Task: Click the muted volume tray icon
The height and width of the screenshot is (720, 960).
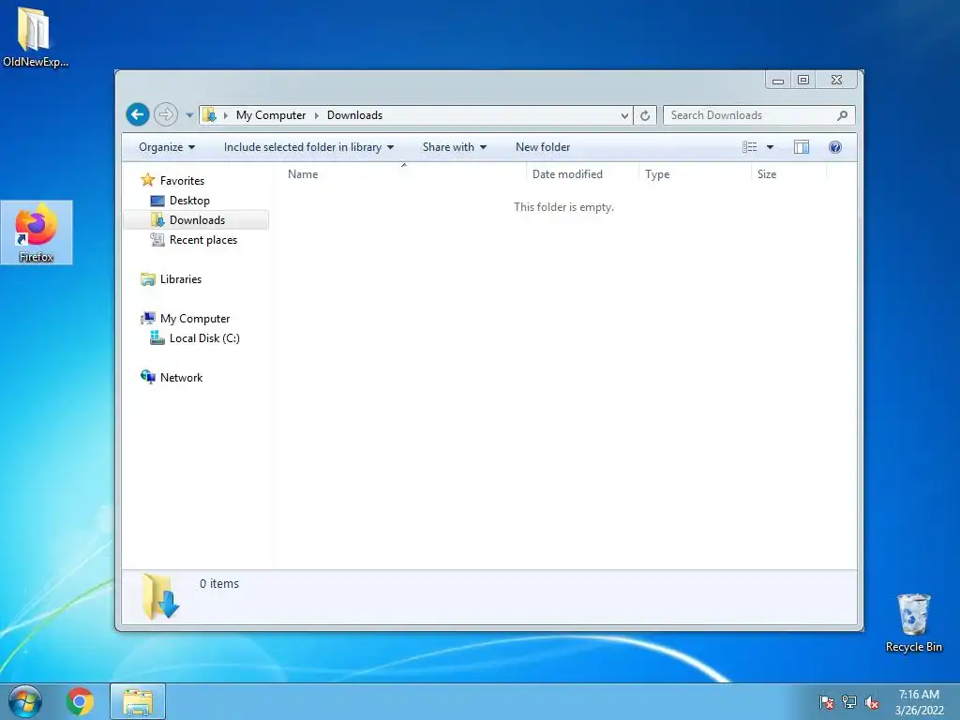Action: [871, 702]
